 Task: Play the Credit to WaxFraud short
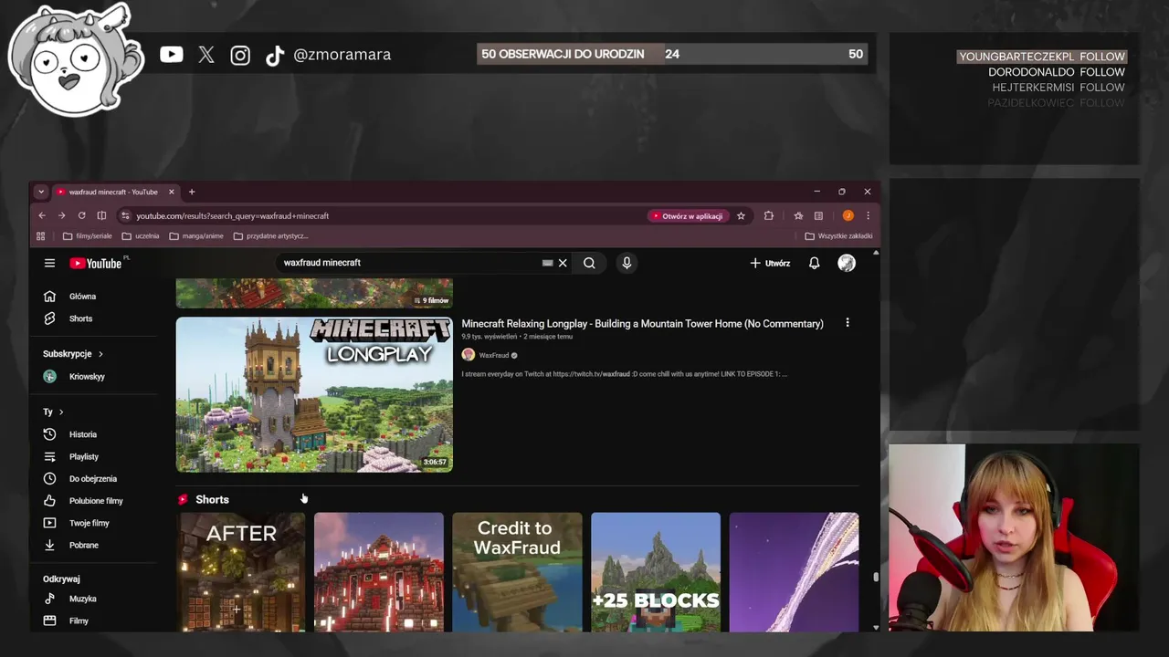point(517,572)
